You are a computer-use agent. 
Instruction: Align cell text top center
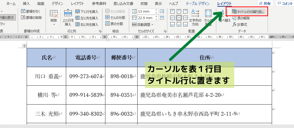pos(179,12)
